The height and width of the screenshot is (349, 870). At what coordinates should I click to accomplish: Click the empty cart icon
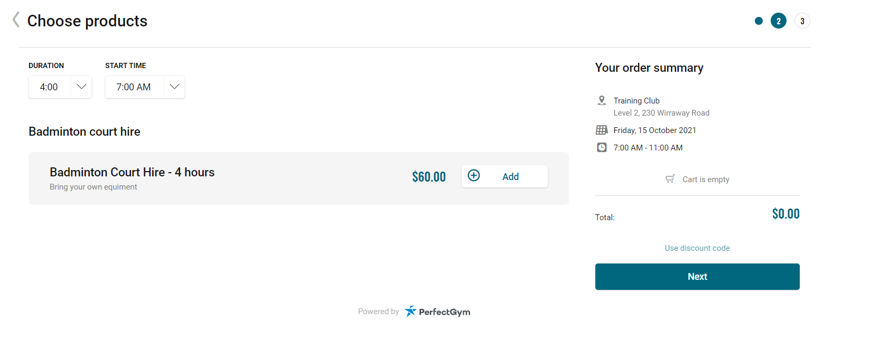[670, 179]
